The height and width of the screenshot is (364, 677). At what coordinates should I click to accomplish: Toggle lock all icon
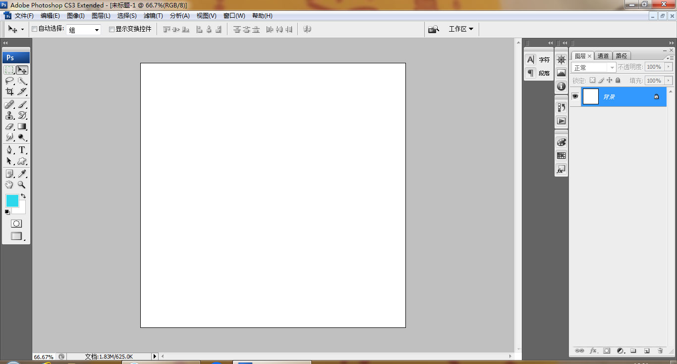[618, 80]
